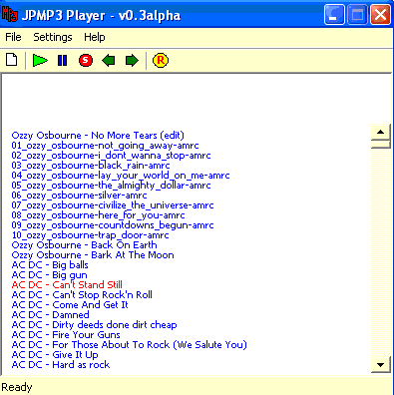
Task: Select Ozzy Osbourne - No More Tears (edit)
Action: tap(98, 136)
